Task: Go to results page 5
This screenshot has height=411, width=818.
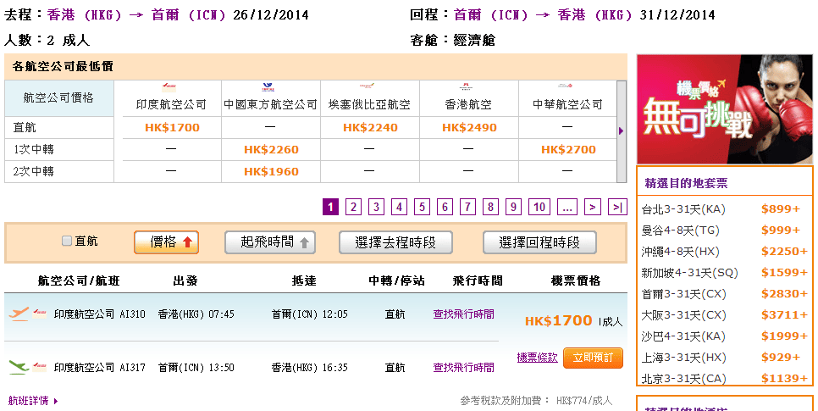Action: 422,207
